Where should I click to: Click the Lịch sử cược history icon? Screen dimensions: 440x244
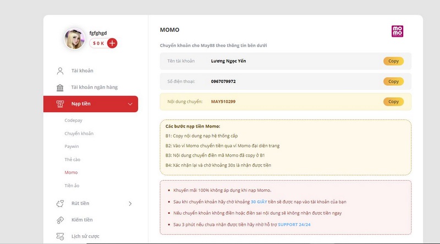point(60,236)
